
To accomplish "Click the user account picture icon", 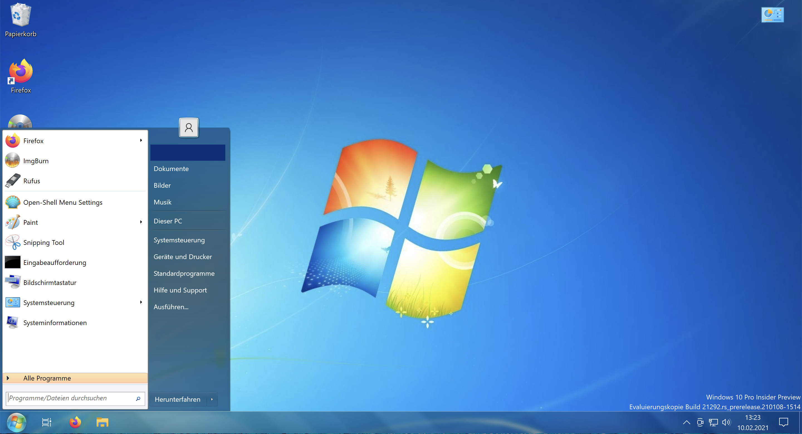I will [x=188, y=128].
